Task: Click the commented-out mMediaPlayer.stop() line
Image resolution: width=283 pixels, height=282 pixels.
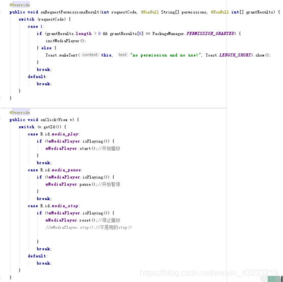Action: click(x=89, y=227)
